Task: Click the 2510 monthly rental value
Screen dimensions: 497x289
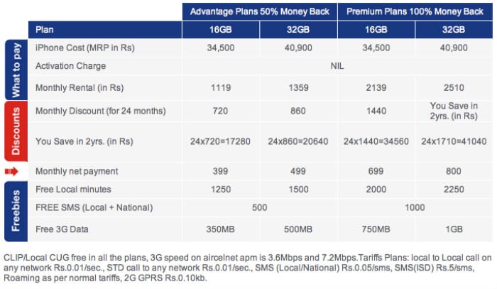Action: (x=454, y=88)
